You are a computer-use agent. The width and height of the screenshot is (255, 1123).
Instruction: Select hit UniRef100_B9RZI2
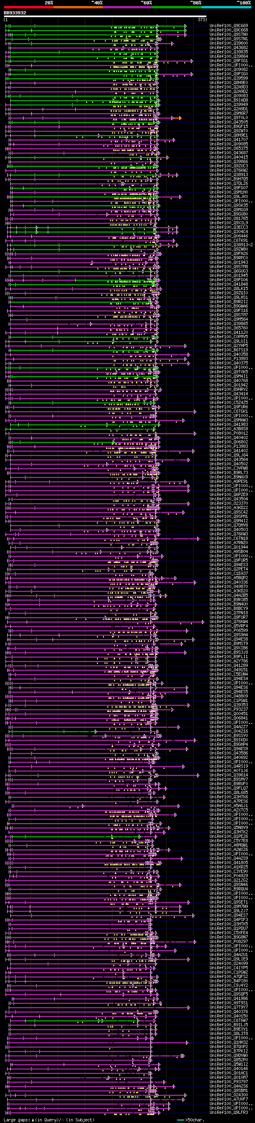(229, 302)
